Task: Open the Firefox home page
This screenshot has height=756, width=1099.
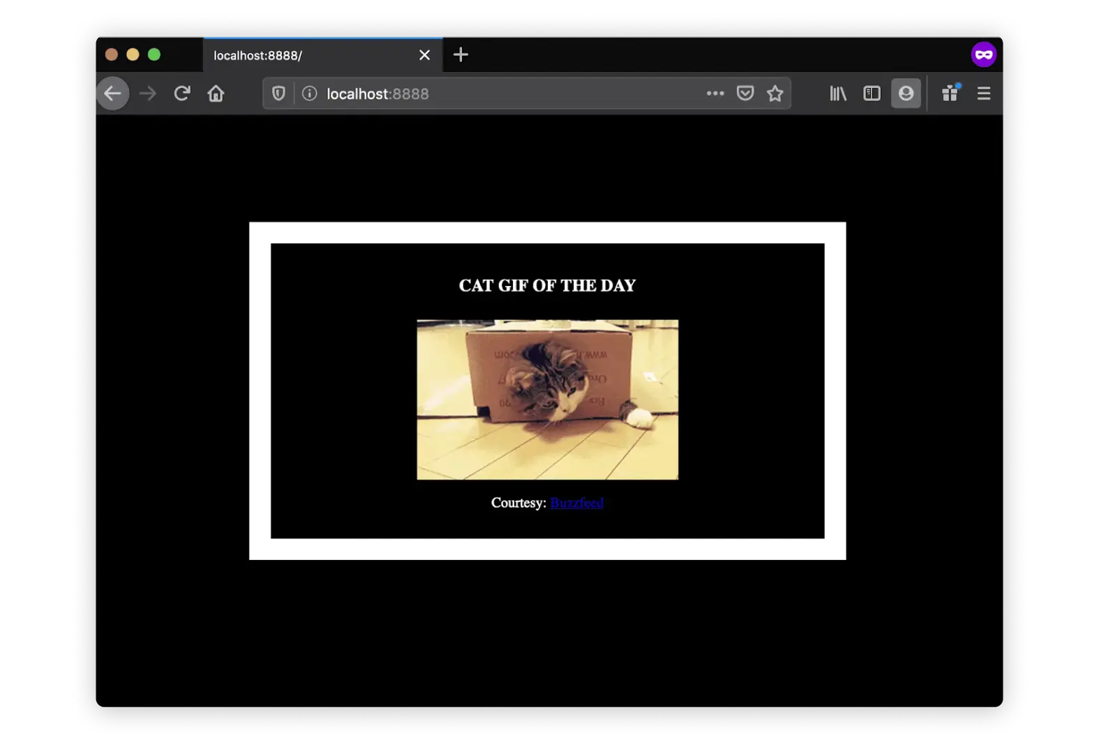Action: [x=216, y=93]
